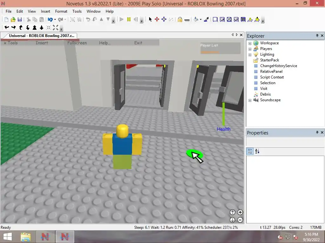Open the Insert menu
Image resolution: width=325 pixels, height=243 pixels.
coord(45,11)
